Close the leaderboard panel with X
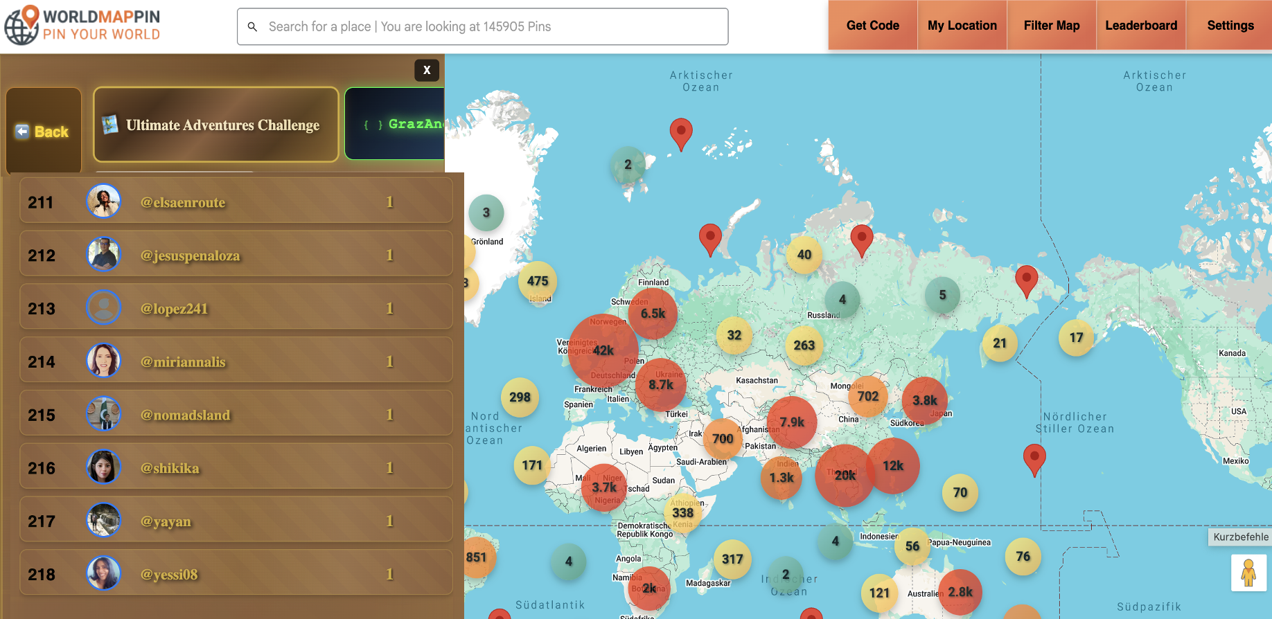Image resolution: width=1272 pixels, height=619 pixels. [x=427, y=70]
